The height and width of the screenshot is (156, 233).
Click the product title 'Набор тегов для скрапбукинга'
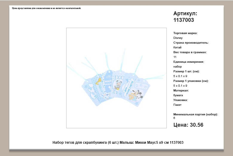(118, 143)
